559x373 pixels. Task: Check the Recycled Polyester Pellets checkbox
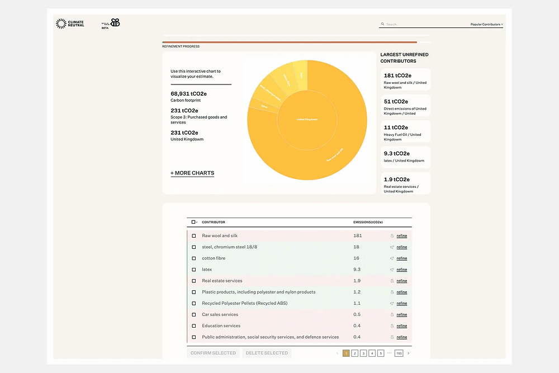[194, 304]
